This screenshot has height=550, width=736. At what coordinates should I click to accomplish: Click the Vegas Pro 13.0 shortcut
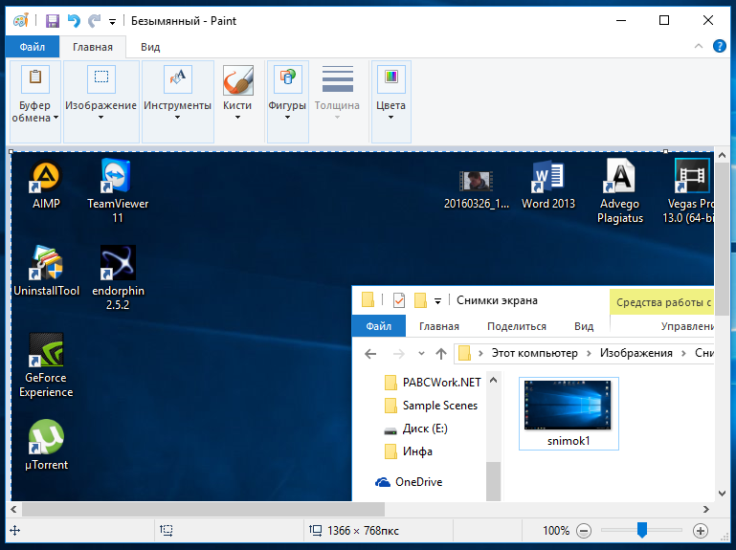[689, 190]
